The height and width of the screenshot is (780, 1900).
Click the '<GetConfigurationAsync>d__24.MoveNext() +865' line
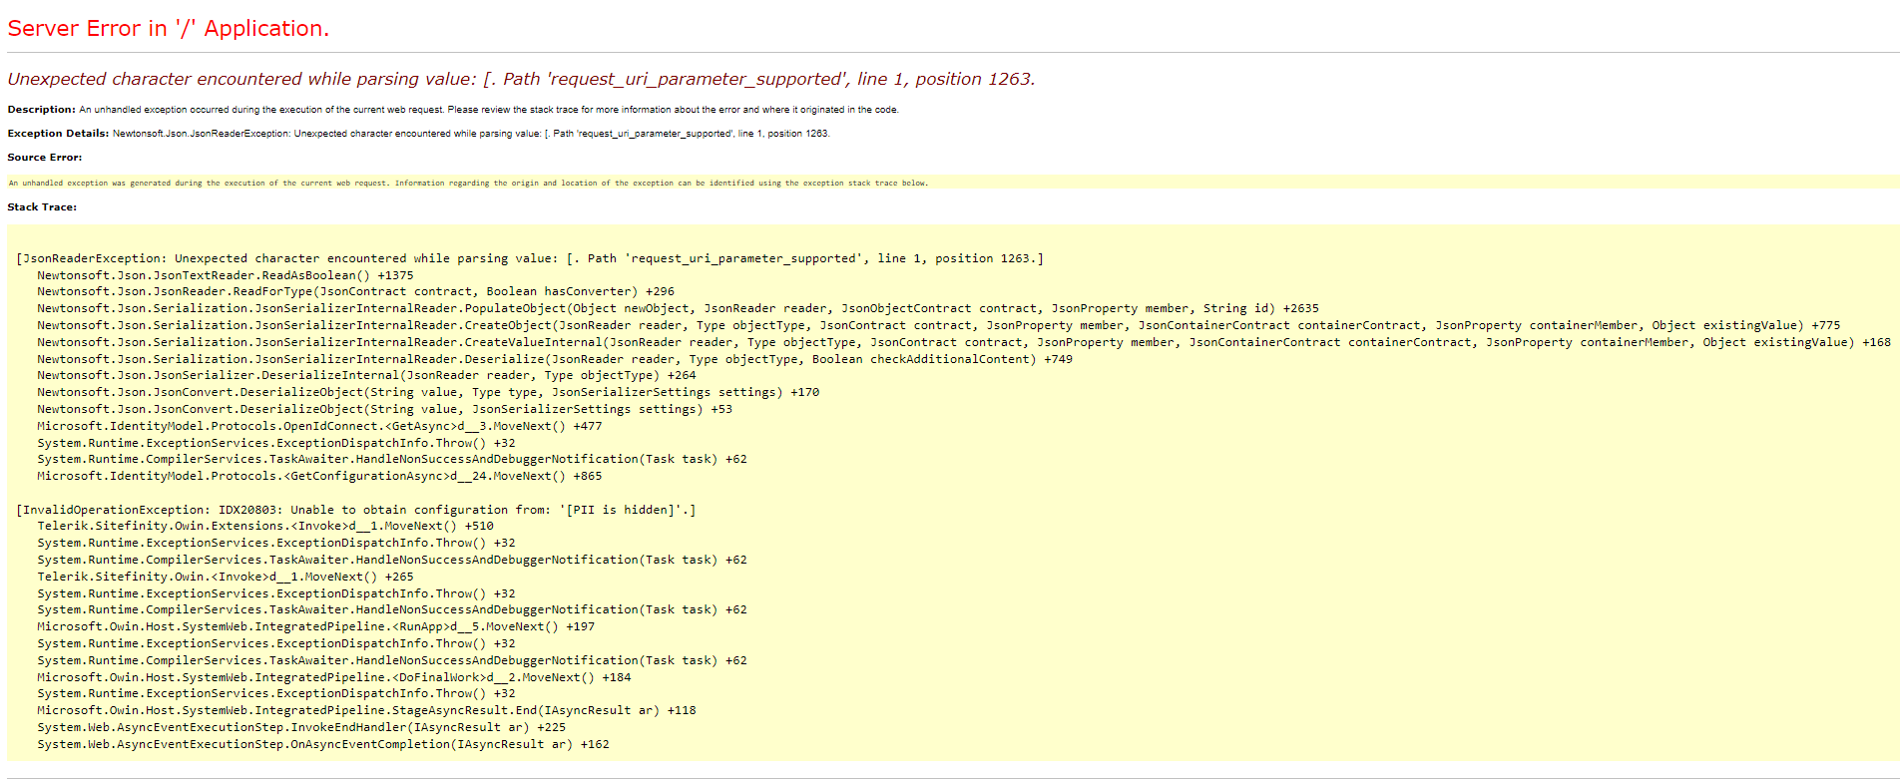tap(319, 476)
